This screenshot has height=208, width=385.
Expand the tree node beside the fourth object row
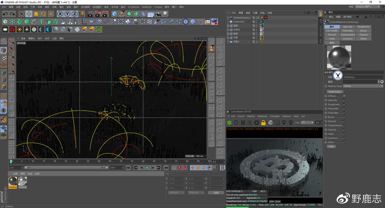point(228,30)
